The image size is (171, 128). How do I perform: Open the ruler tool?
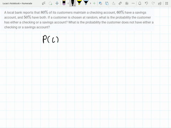click(120, 3)
